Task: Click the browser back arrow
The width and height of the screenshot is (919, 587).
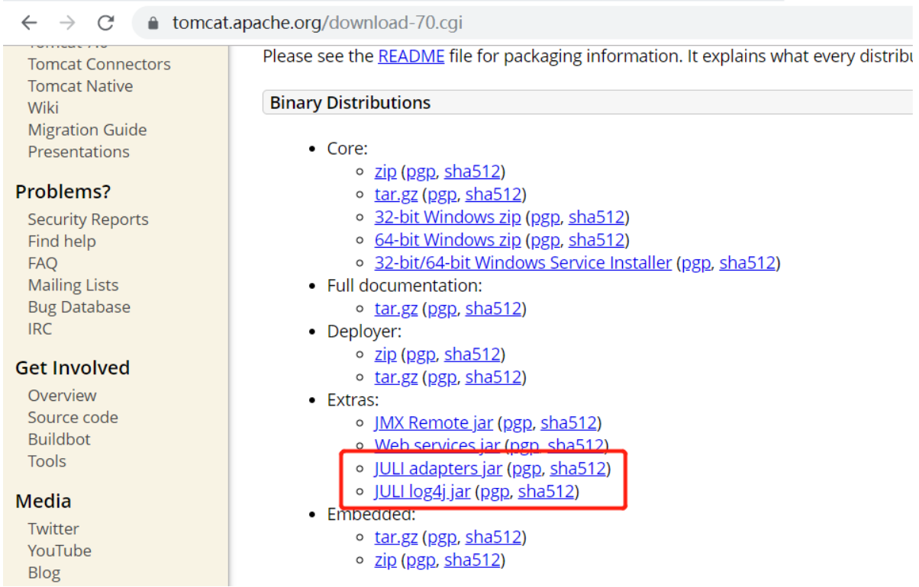Action: (x=29, y=23)
